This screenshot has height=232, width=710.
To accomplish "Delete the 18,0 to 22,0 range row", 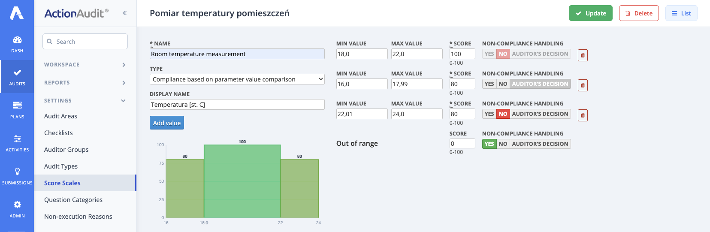I will tap(583, 55).
